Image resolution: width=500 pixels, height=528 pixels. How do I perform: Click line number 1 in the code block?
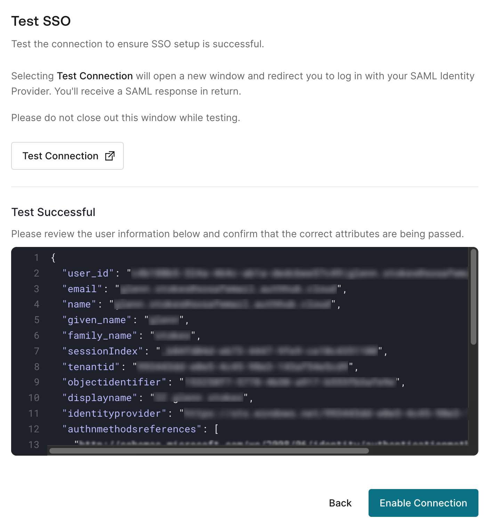36,258
